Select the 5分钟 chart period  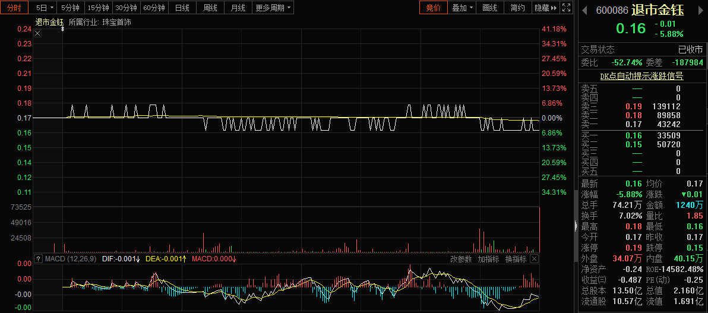pos(71,8)
